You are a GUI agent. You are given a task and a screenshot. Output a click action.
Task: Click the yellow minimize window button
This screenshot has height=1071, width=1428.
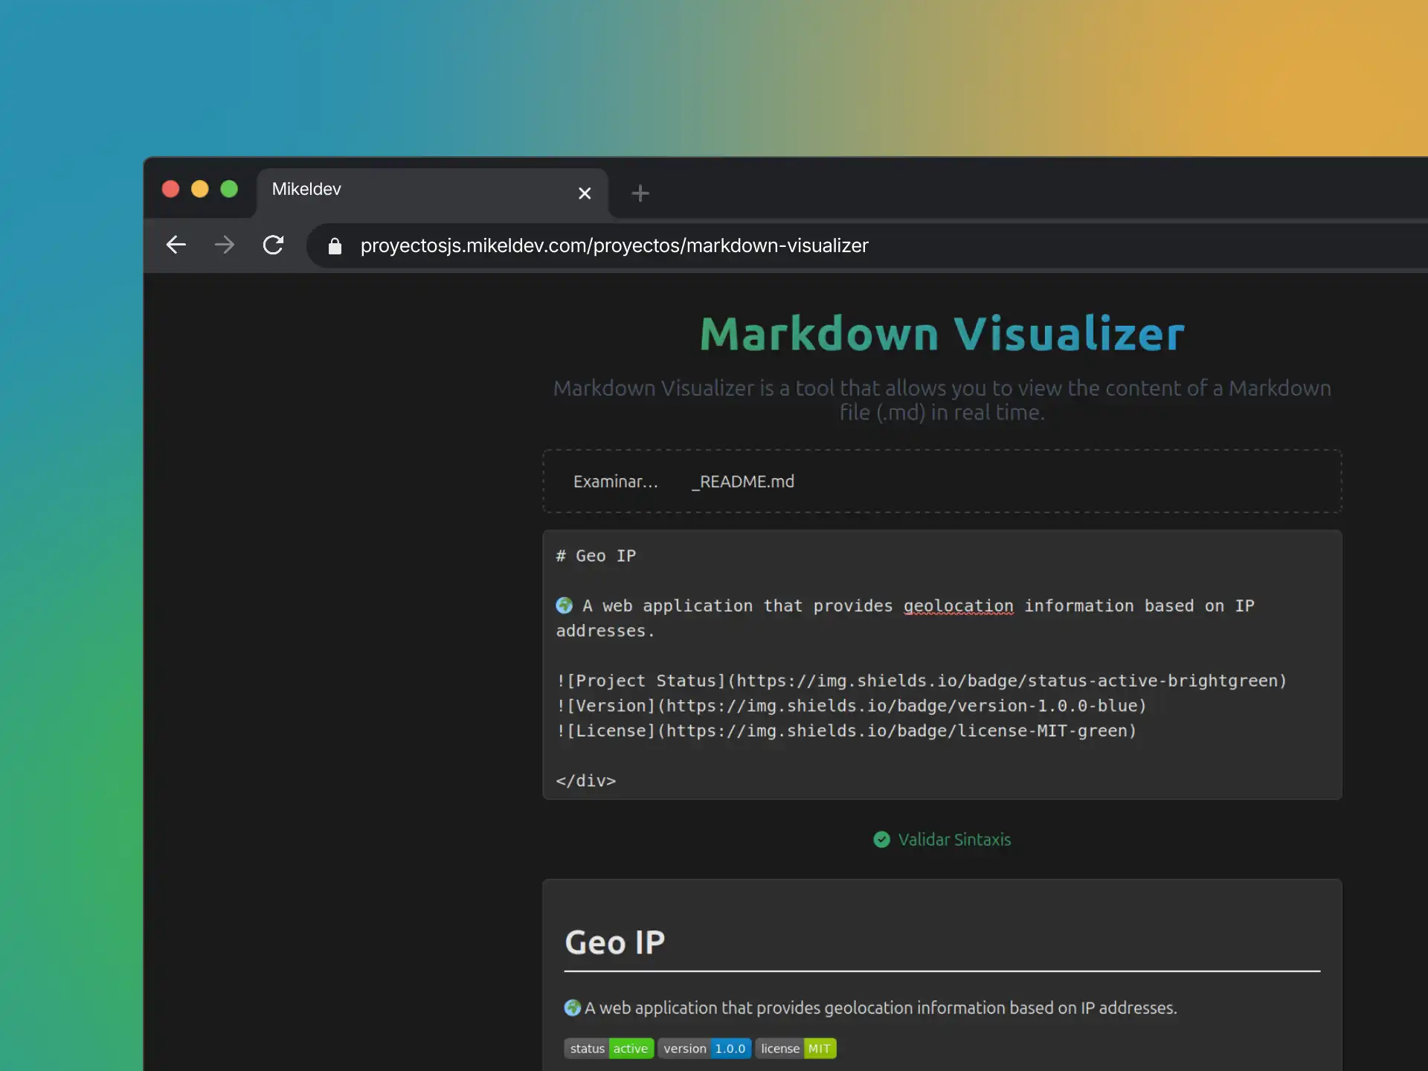(x=199, y=189)
